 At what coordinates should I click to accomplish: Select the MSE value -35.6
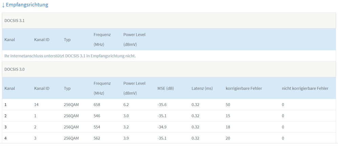162,105
